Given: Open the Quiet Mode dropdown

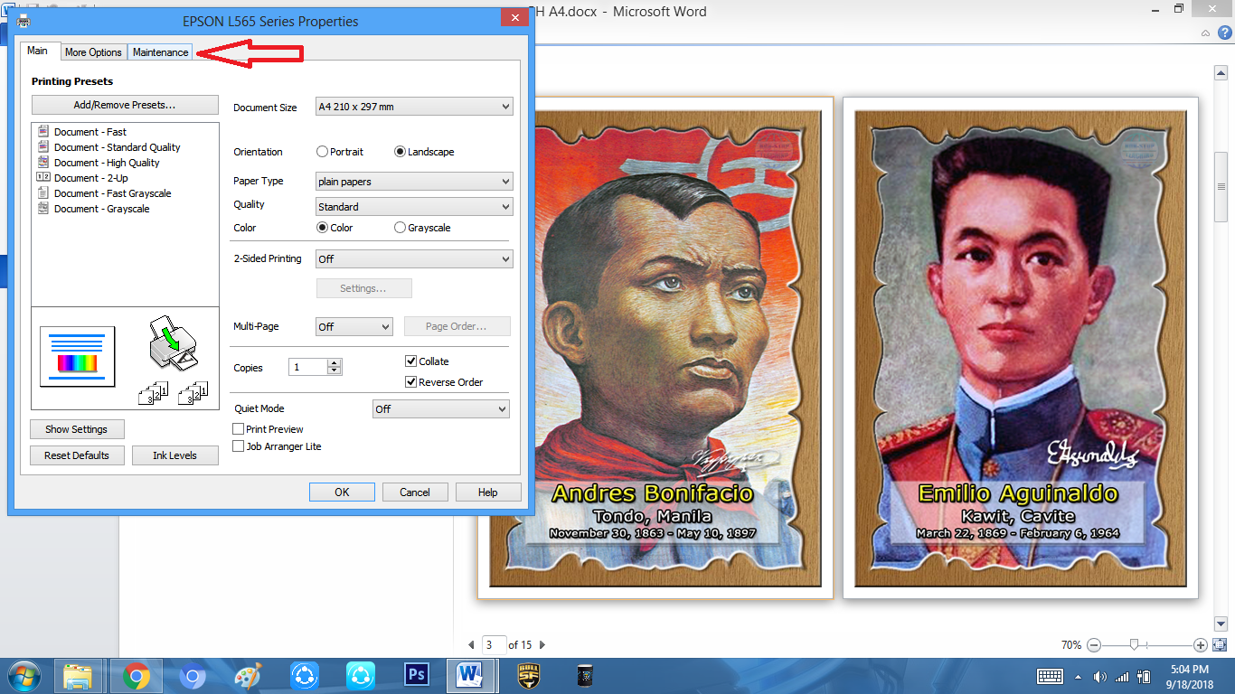Looking at the screenshot, I should [x=441, y=409].
